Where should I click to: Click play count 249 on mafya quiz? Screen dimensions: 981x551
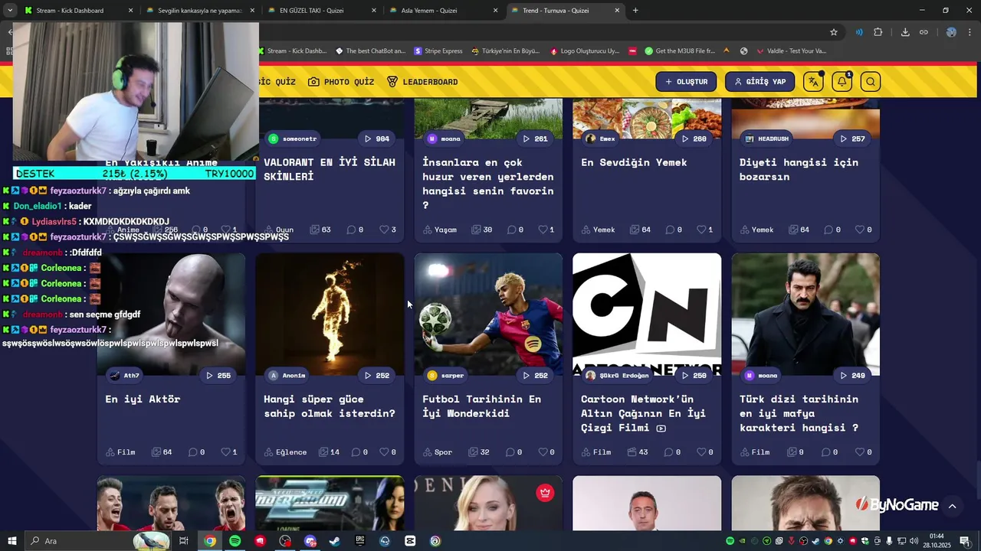(x=852, y=376)
